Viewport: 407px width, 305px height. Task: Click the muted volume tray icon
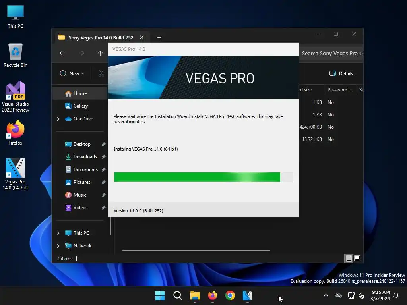tap(361, 295)
